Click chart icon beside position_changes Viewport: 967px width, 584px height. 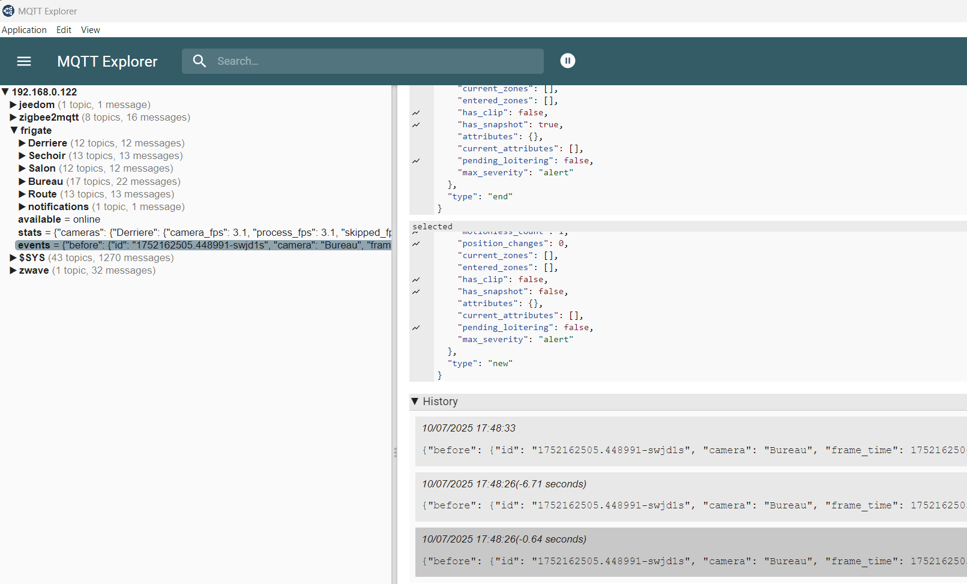416,244
